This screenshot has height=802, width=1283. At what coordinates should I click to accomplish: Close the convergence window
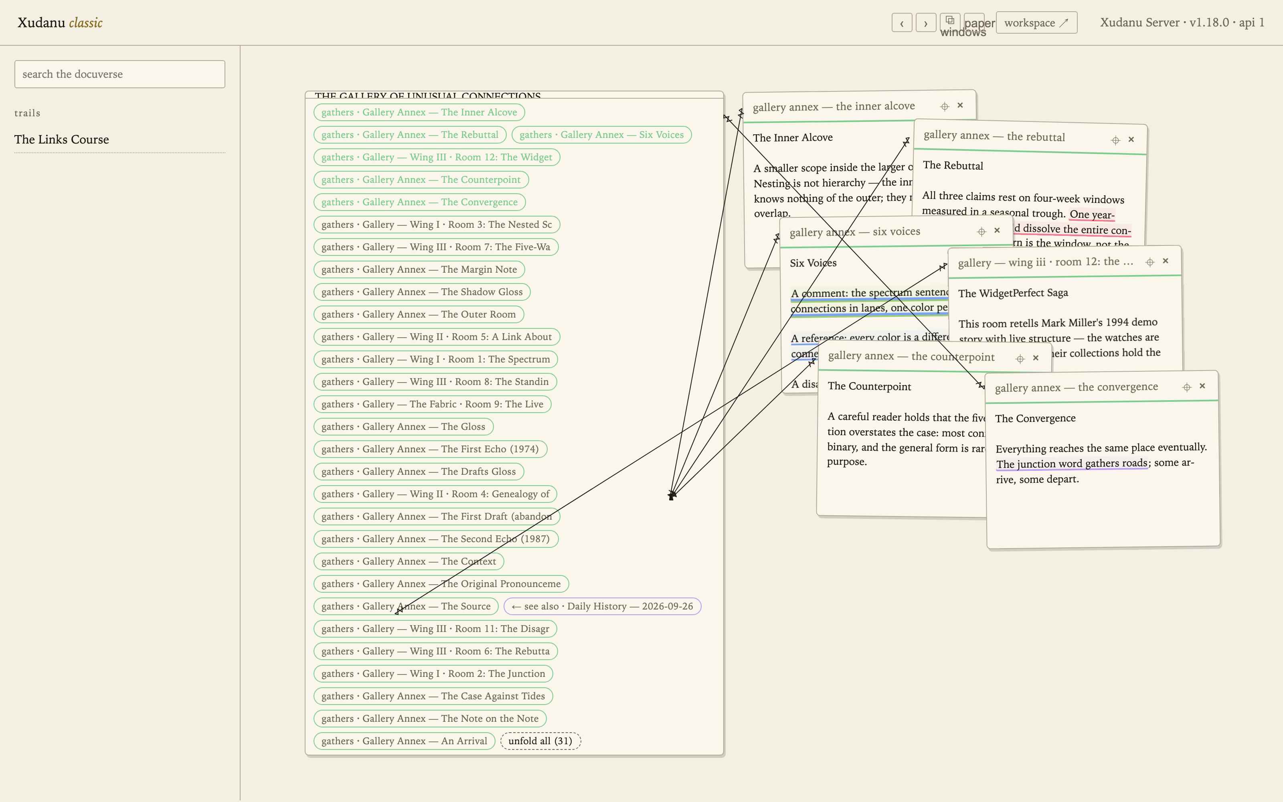click(x=1202, y=386)
